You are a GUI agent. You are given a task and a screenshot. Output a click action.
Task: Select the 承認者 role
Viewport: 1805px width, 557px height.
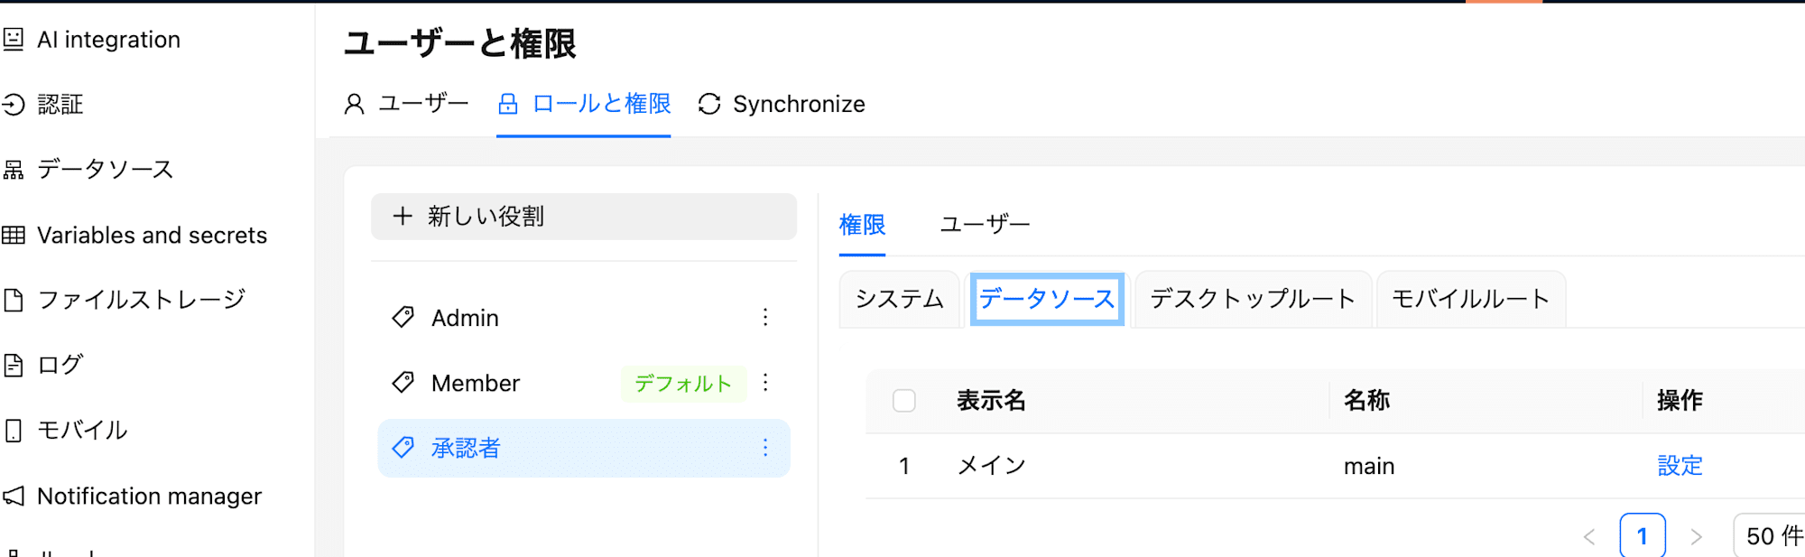(x=584, y=448)
